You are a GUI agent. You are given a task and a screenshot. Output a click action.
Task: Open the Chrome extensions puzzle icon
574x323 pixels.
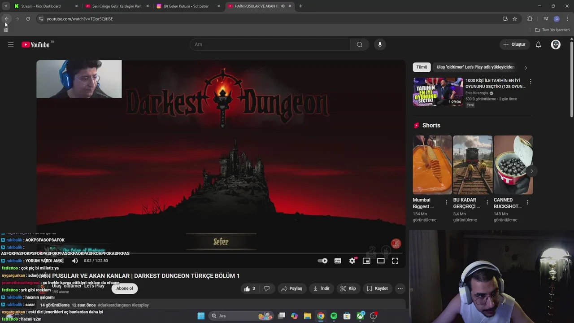click(x=530, y=19)
